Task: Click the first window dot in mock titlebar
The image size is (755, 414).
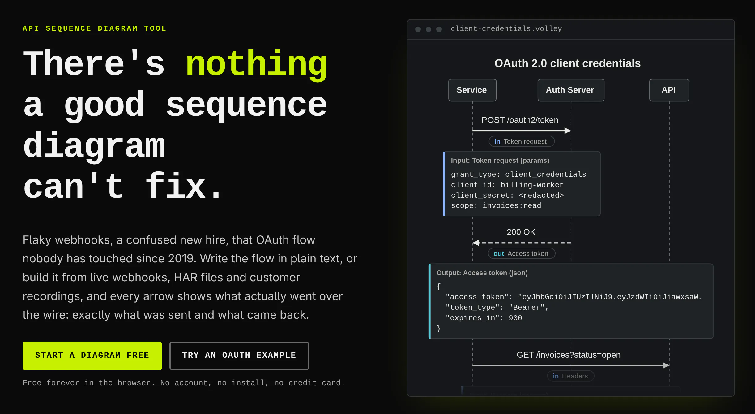Action: pos(418,29)
